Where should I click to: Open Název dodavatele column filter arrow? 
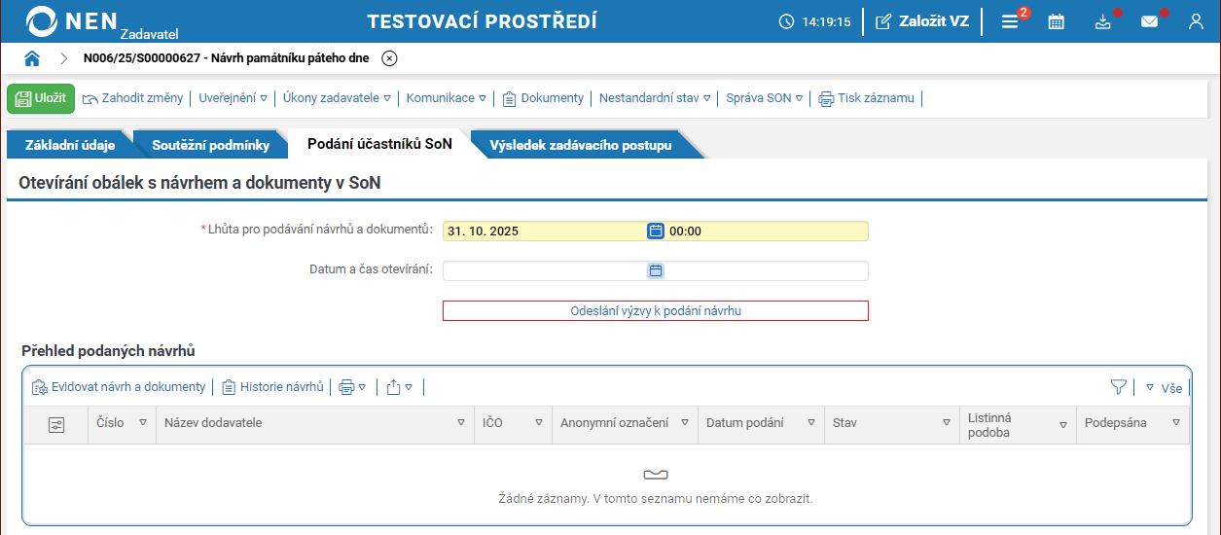(x=461, y=423)
